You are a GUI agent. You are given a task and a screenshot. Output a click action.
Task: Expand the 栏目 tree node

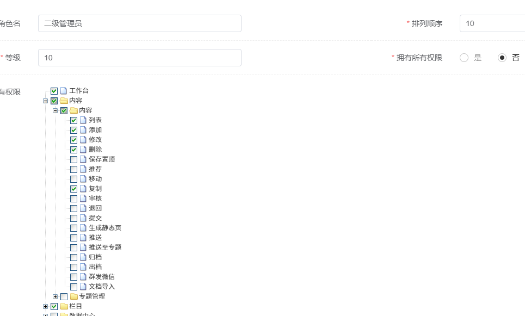coord(45,306)
